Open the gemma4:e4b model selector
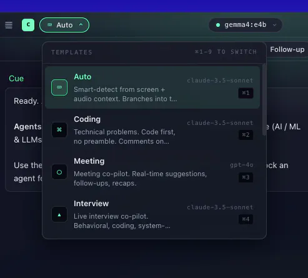Screen dimensions: 308x278 (x=246, y=25)
